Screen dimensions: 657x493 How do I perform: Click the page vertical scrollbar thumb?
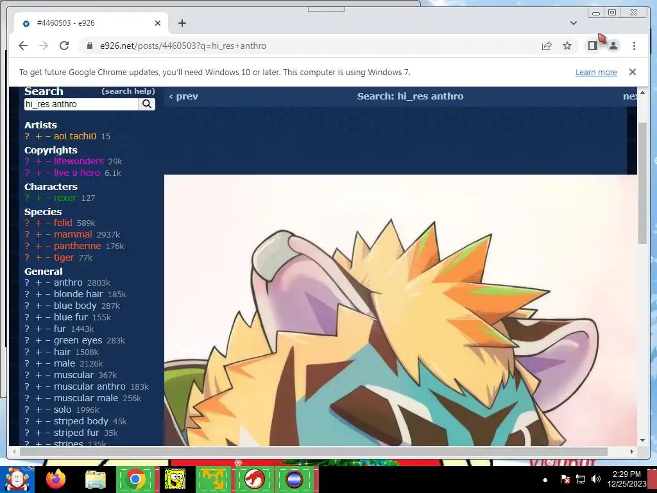[x=642, y=183]
